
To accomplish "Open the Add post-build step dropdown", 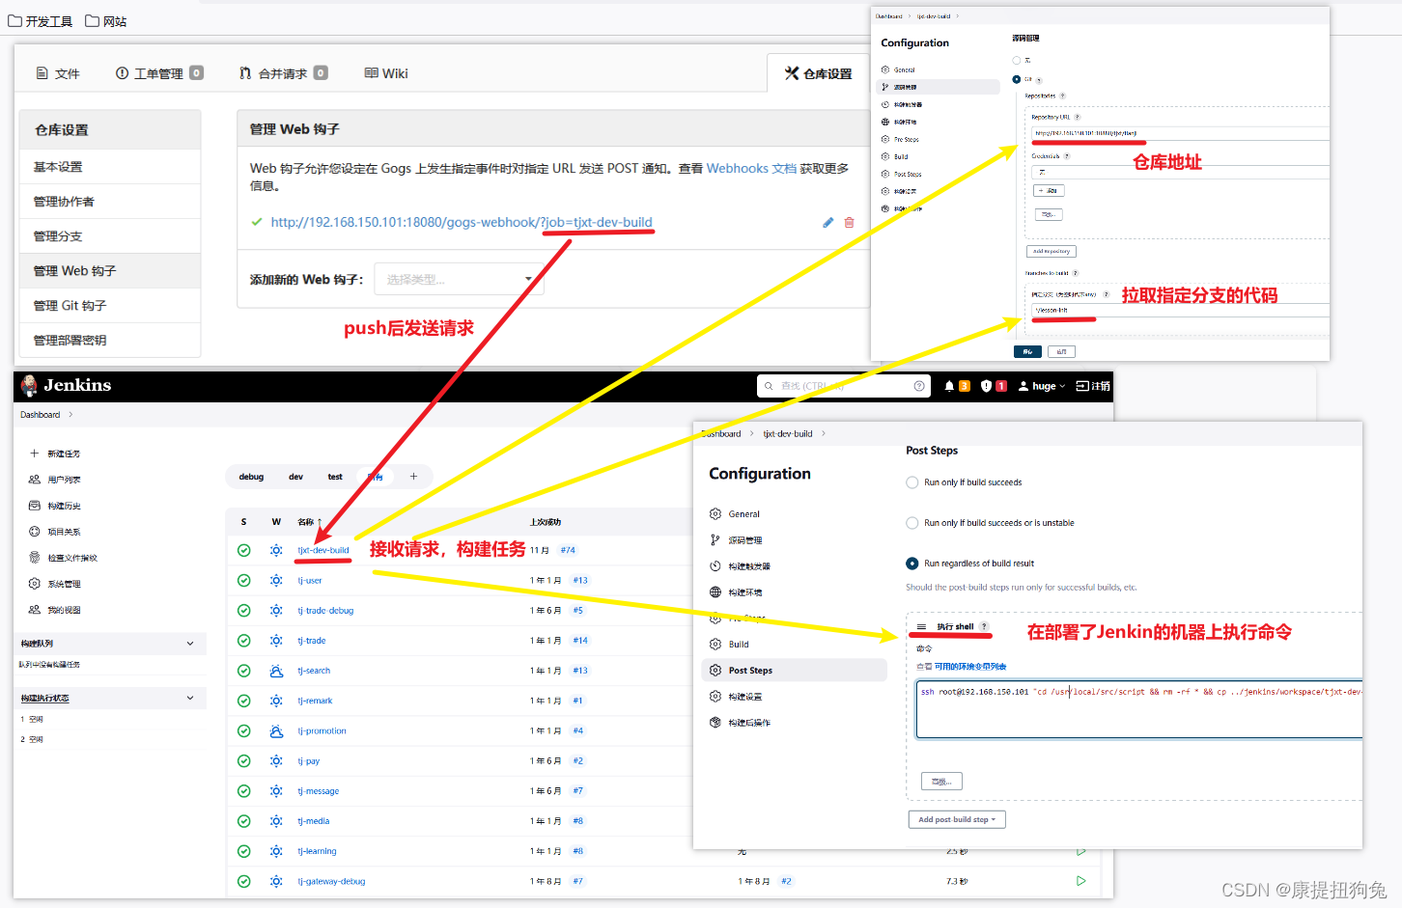I will (957, 819).
